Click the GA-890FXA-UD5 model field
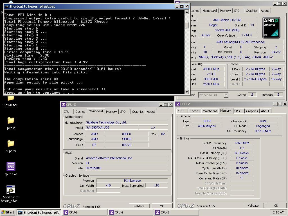The height and width of the screenshot is (216, 288). [x=111, y=127]
